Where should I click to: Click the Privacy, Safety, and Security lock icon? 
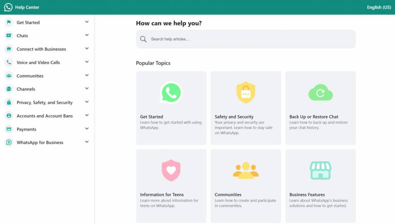click(8, 102)
